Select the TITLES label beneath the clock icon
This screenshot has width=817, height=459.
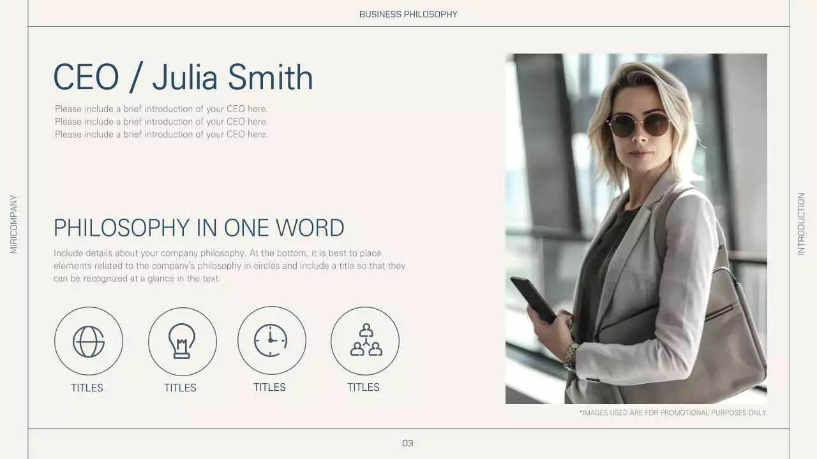[269, 386]
